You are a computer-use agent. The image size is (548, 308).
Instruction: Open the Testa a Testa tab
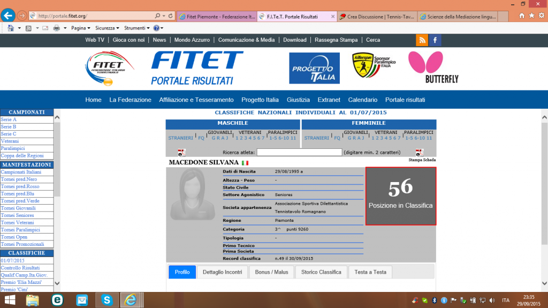tap(370, 272)
